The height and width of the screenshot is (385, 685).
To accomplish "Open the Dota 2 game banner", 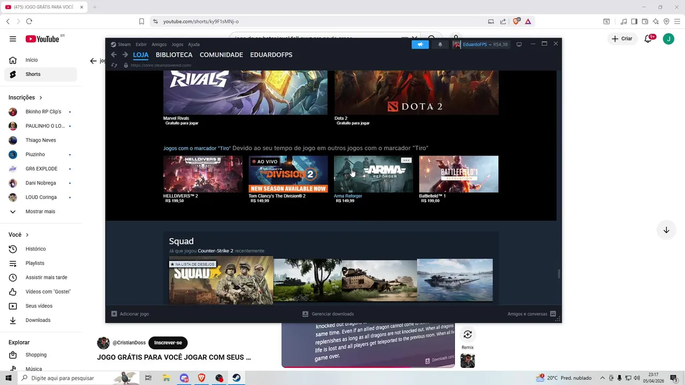I will pyautogui.click(x=416, y=93).
